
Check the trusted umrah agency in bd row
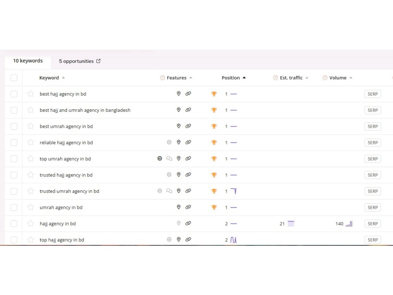click(x=14, y=192)
